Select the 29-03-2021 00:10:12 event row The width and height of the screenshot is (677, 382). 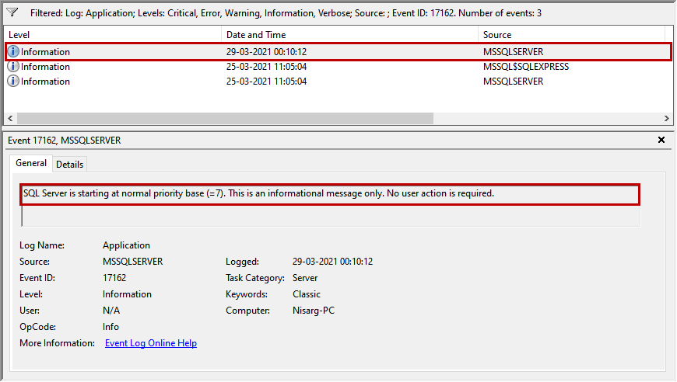[x=311, y=52]
